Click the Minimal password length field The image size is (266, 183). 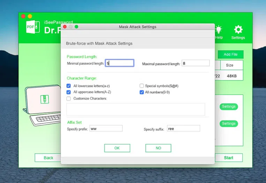coord(120,63)
